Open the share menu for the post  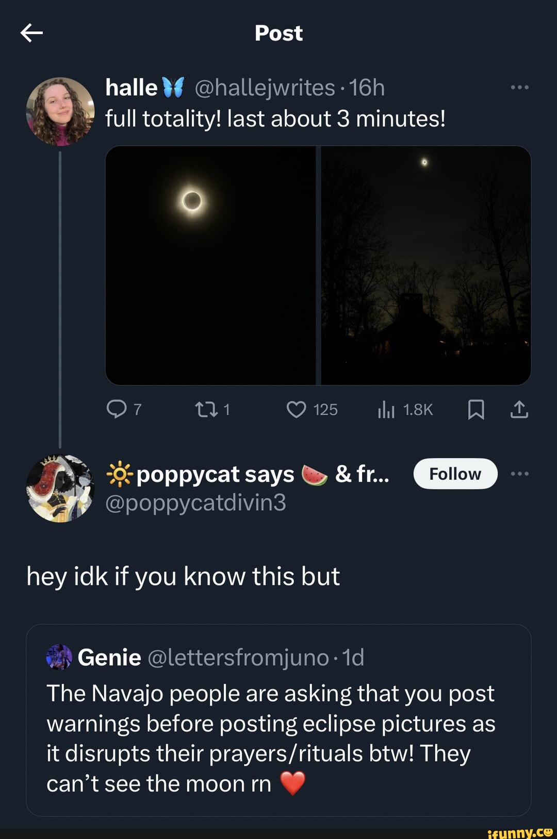click(520, 410)
